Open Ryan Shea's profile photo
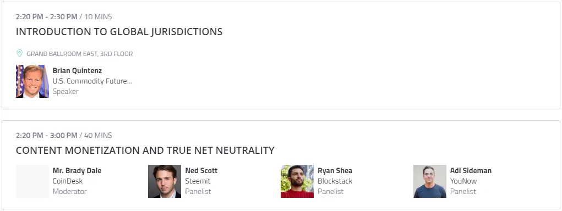562x211 pixels. 297,181
